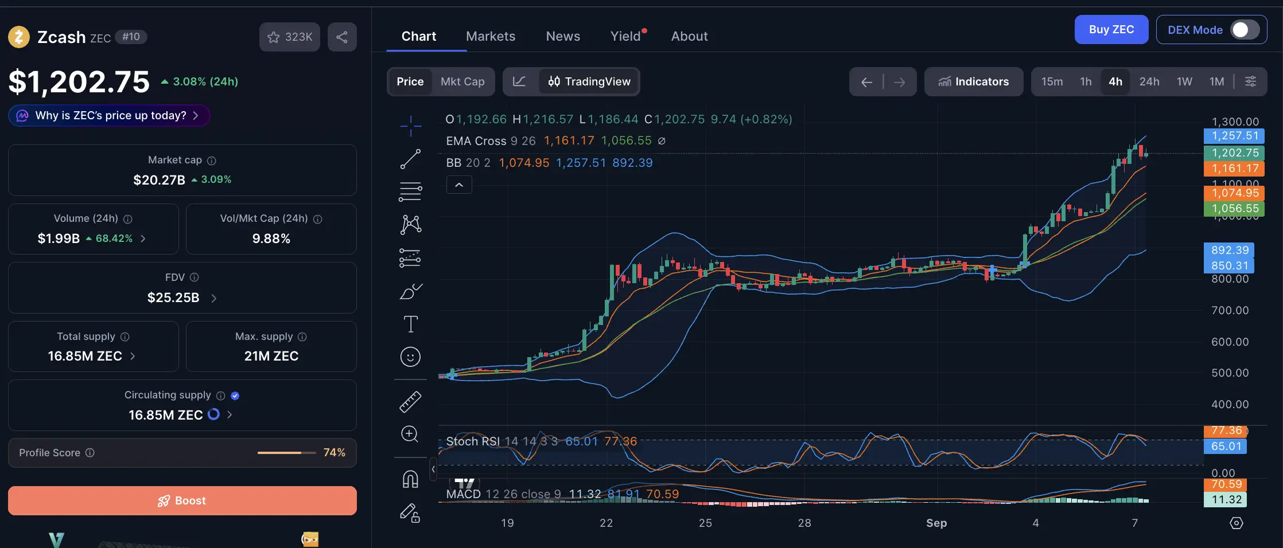Image resolution: width=1283 pixels, height=548 pixels.
Task: Open the Yield tab
Action: [x=625, y=36]
